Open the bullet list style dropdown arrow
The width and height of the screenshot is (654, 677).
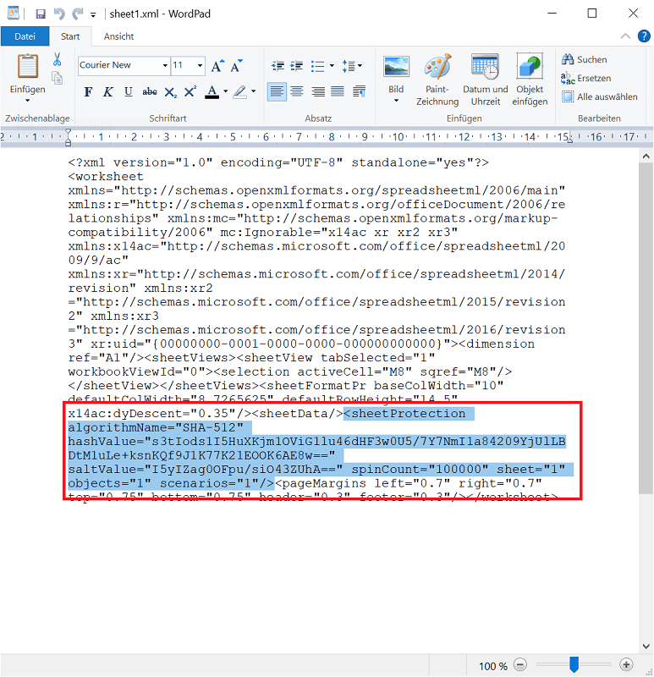[332, 66]
